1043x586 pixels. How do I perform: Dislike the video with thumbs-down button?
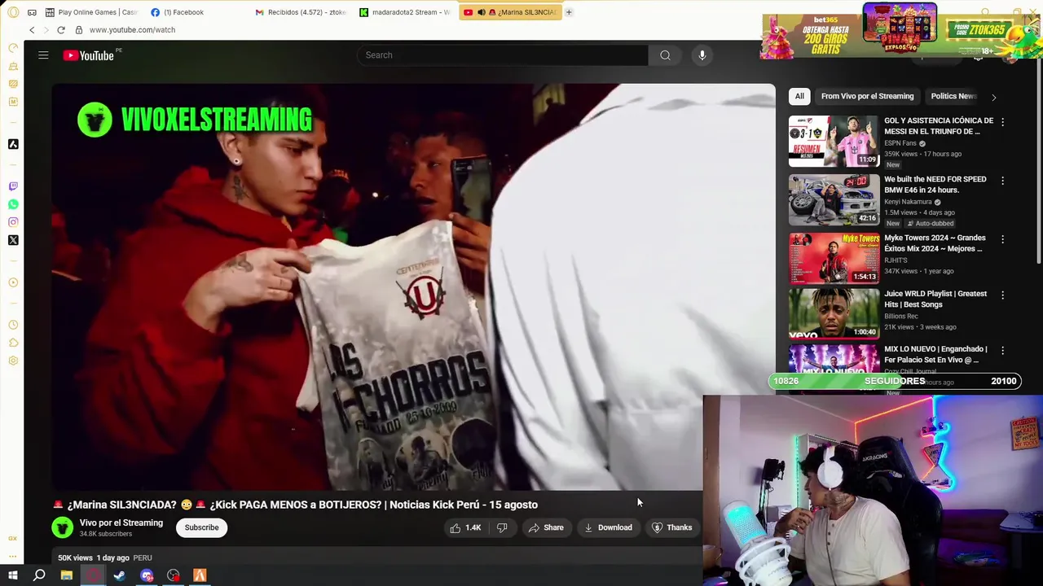502,527
